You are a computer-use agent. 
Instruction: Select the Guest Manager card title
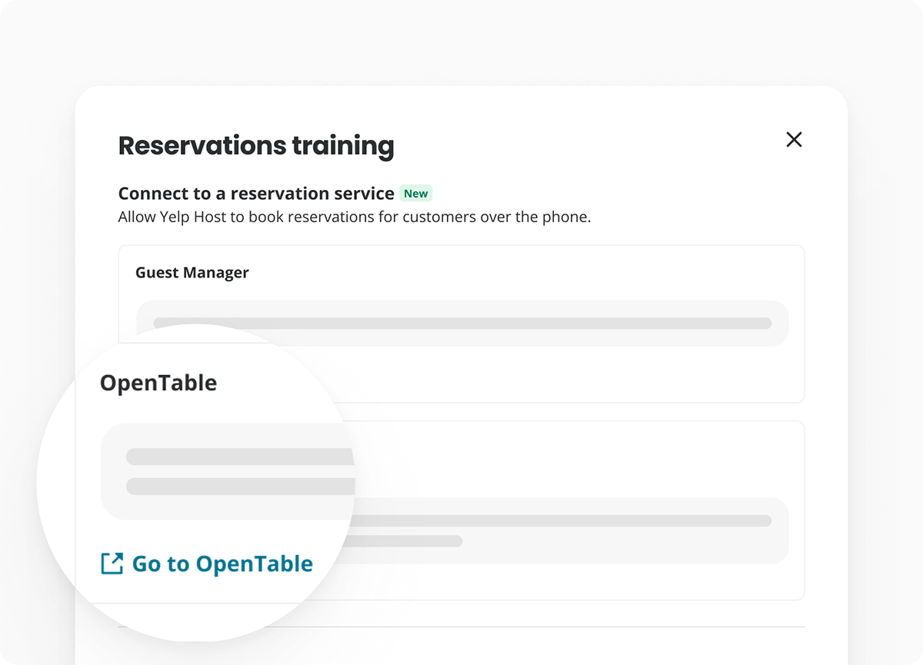point(192,272)
